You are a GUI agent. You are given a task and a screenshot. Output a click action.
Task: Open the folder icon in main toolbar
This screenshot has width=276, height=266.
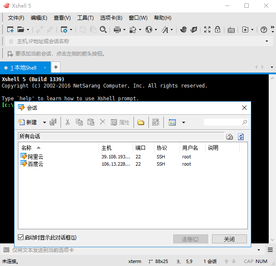click(x=21, y=29)
